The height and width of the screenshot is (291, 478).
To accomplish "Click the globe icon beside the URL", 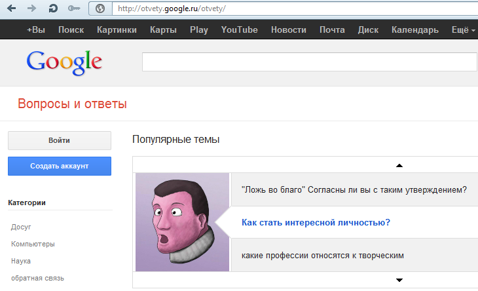I will click(x=100, y=9).
